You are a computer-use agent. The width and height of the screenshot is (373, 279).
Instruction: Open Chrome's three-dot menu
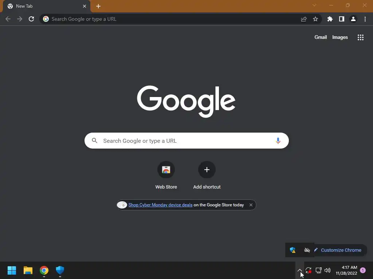[365, 19]
